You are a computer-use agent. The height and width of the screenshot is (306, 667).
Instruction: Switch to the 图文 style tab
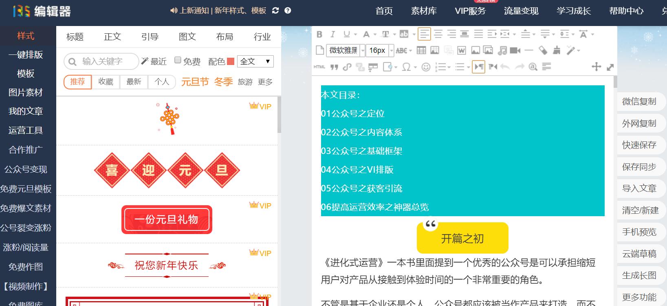tap(187, 37)
